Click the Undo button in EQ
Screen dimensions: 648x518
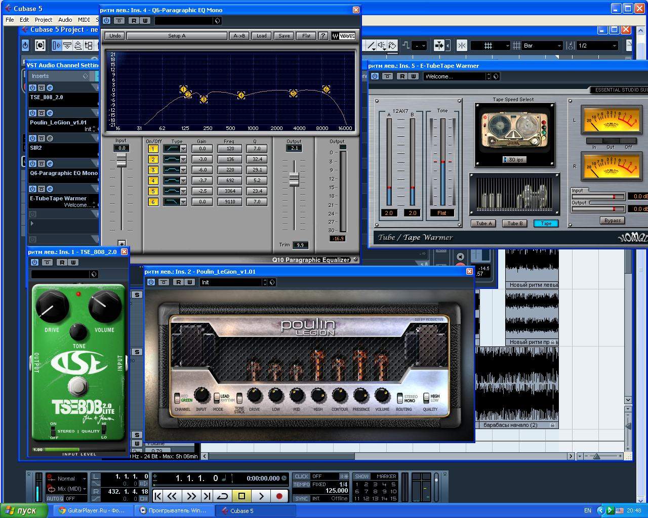point(115,36)
